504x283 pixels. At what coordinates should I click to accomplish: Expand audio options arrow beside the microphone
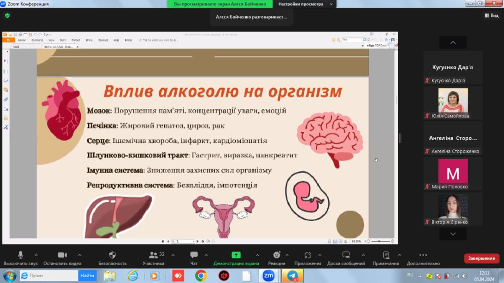click(36, 255)
